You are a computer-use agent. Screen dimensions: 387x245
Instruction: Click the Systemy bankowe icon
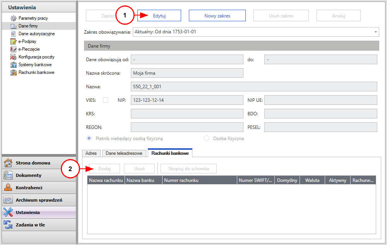pos(14,65)
